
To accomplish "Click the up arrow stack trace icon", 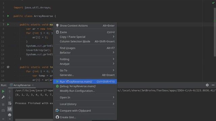I will pyautogui.click(x=10, y=91).
